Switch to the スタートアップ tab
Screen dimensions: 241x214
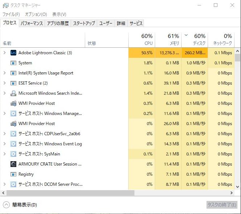click(x=84, y=23)
